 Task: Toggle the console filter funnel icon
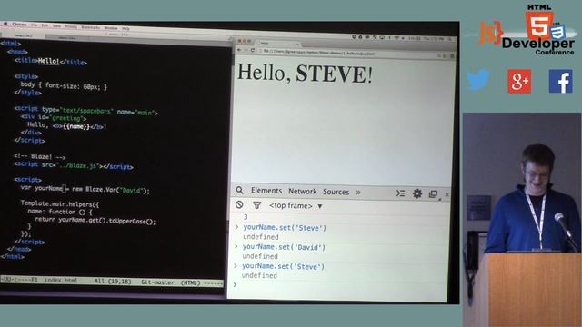(x=256, y=204)
